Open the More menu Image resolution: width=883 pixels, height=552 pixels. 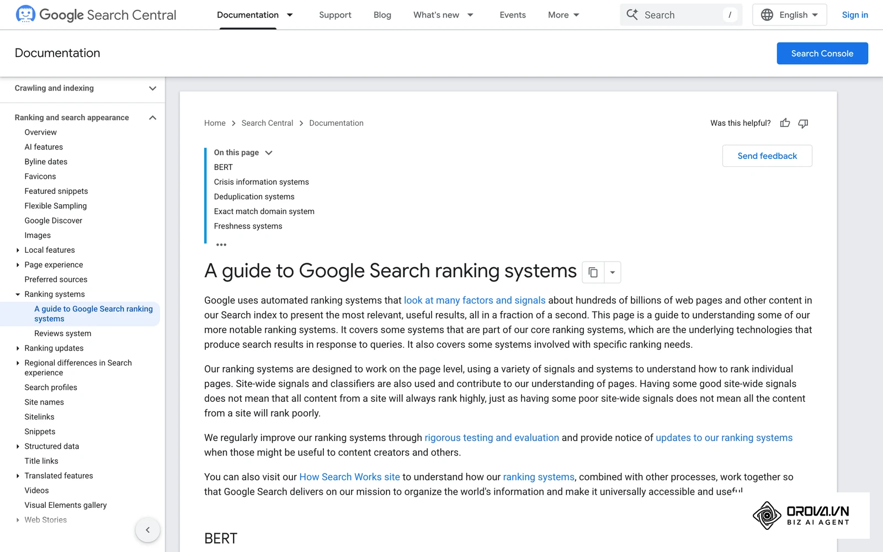tap(563, 15)
